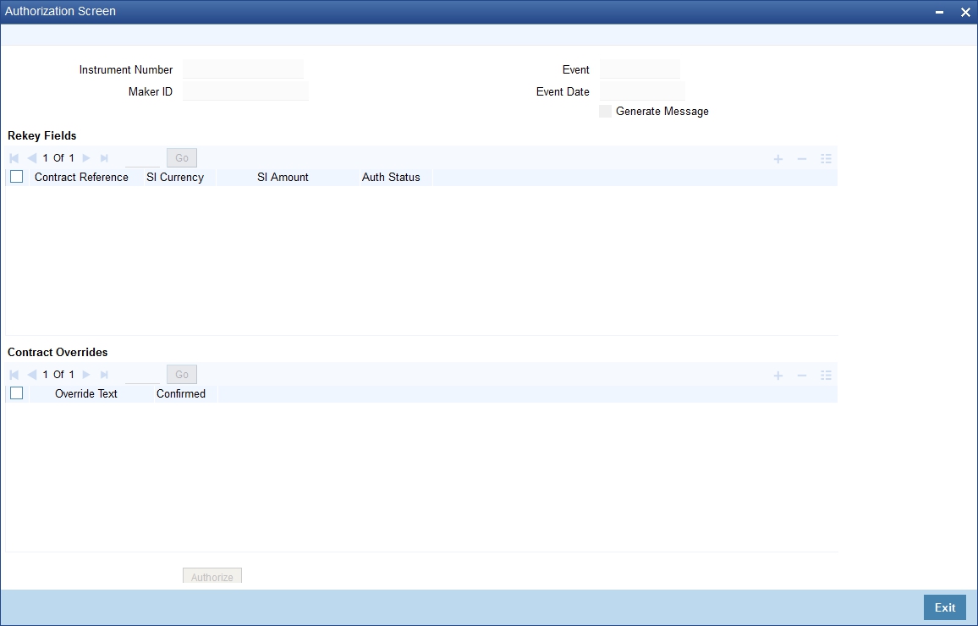Click the Confirmed column header

pyautogui.click(x=181, y=394)
